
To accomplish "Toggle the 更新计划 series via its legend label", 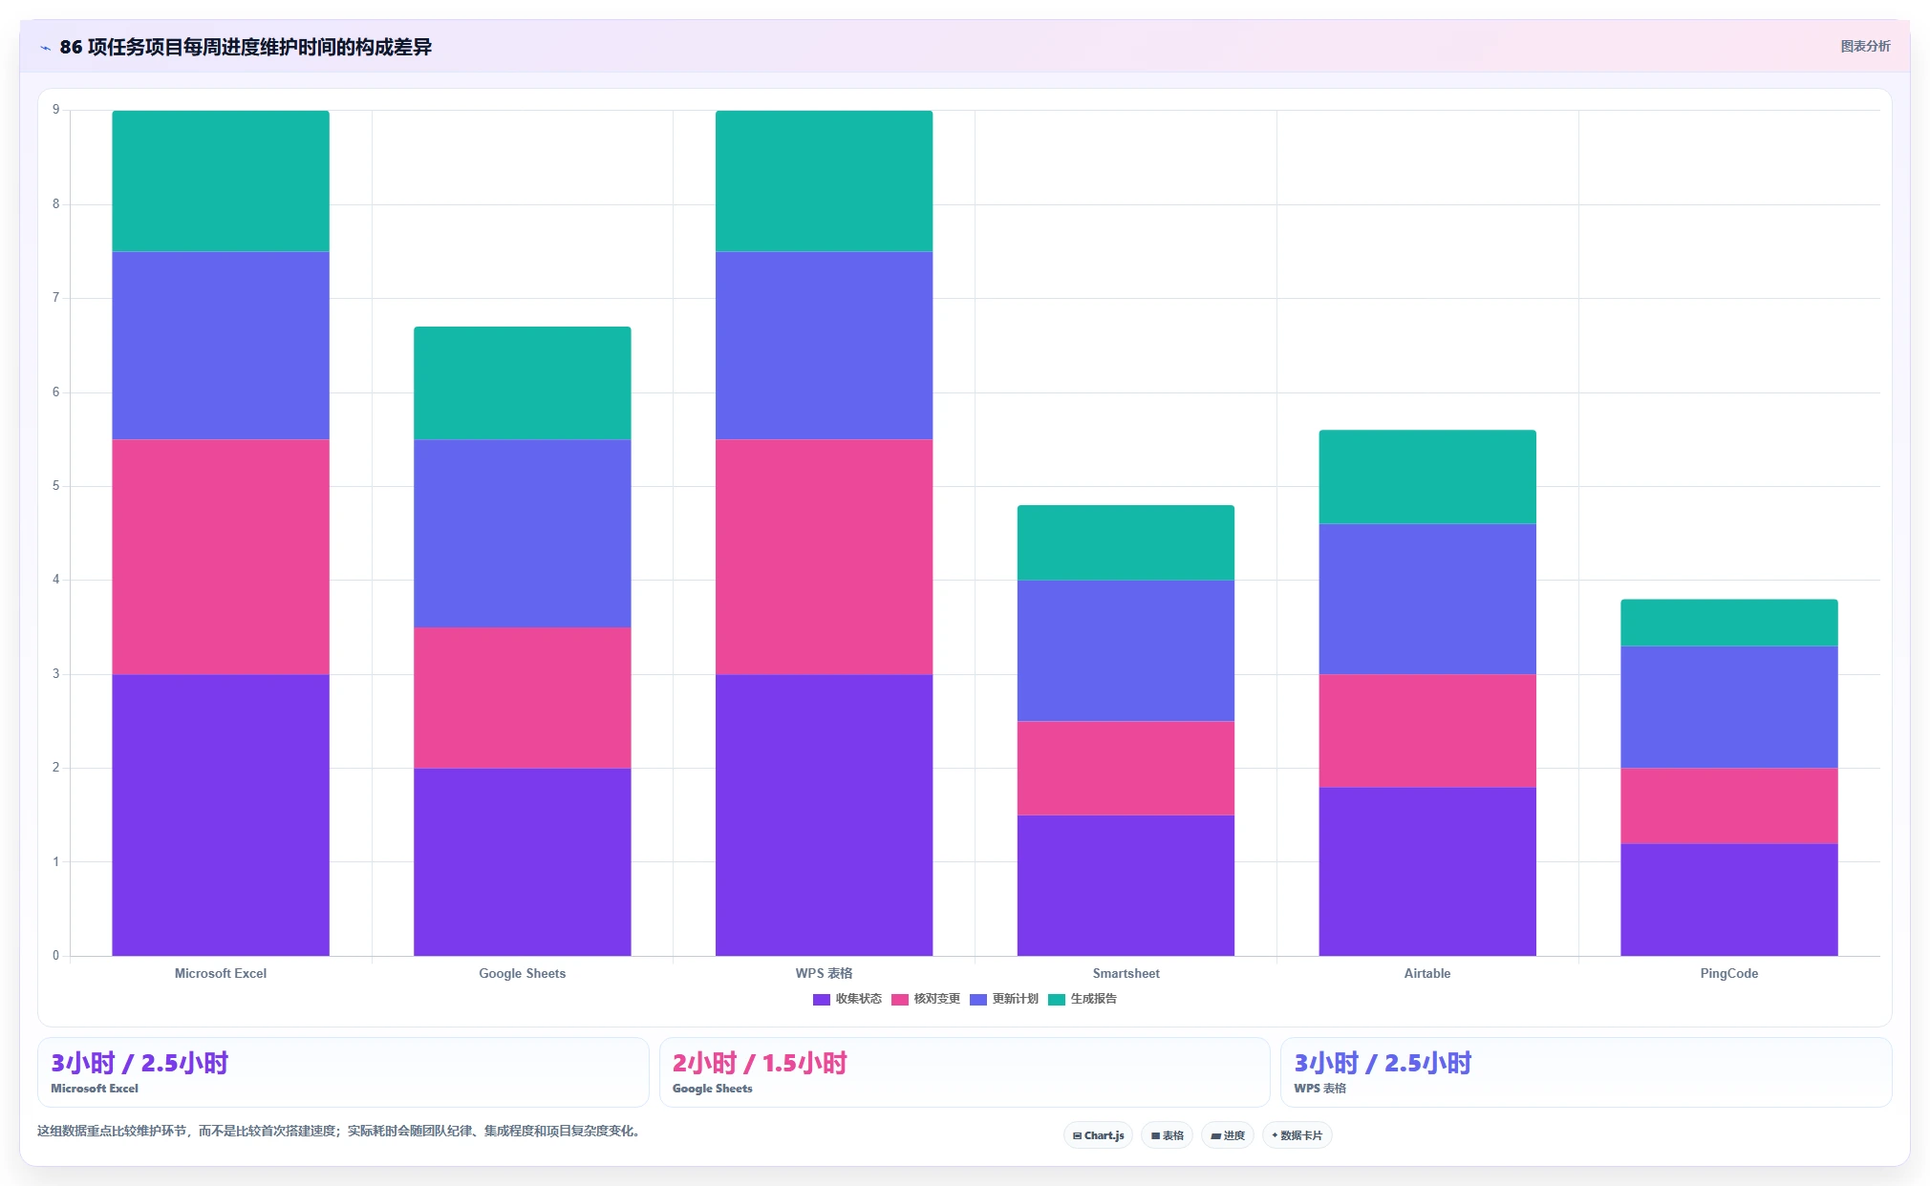I will pos(1015,999).
